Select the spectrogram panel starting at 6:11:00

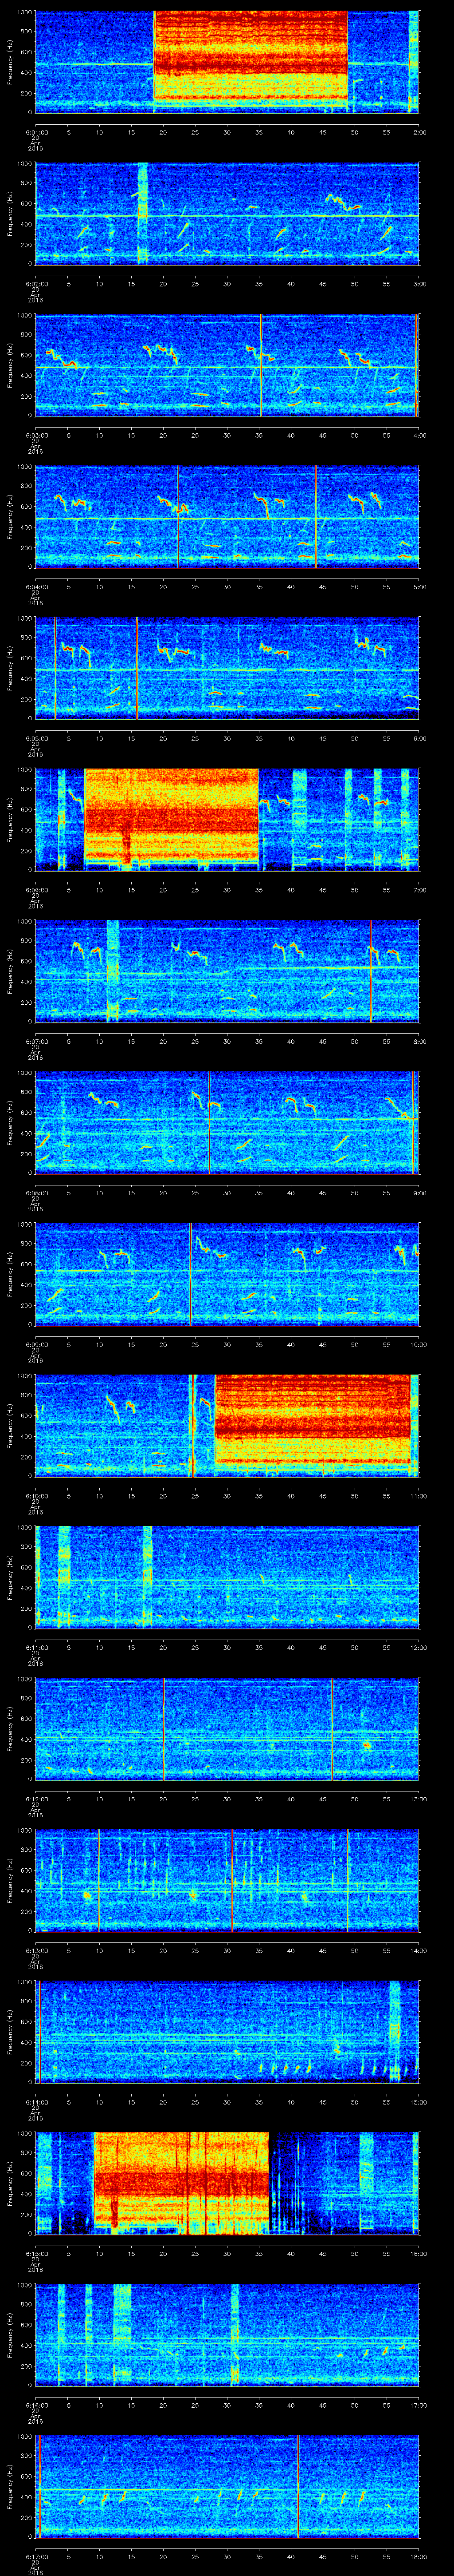pyautogui.click(x=227, y=1579)
